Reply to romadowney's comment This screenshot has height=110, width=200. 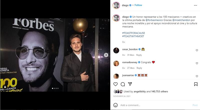139,68
